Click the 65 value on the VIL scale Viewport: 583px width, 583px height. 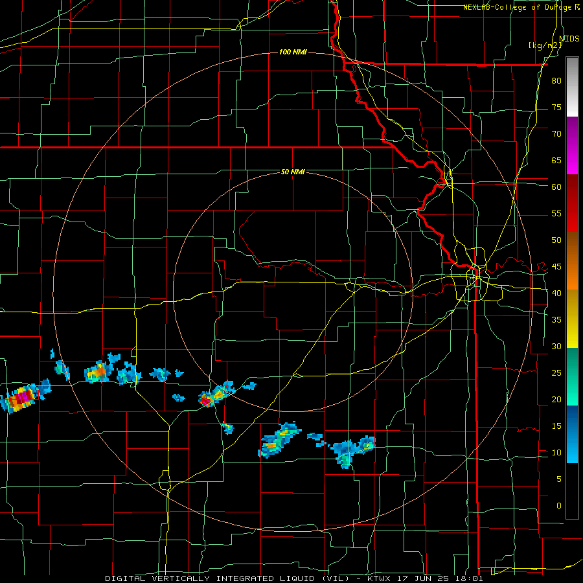click(x=556, y=160)
